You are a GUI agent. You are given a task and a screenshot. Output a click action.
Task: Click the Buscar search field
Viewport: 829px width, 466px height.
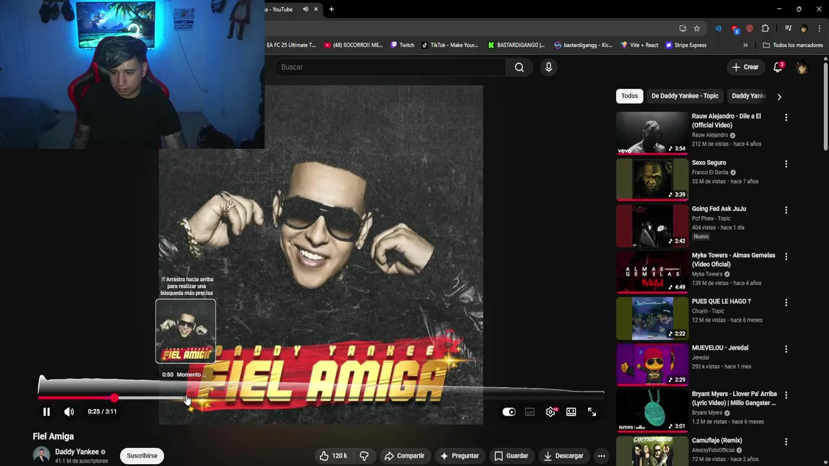(390, 67)
